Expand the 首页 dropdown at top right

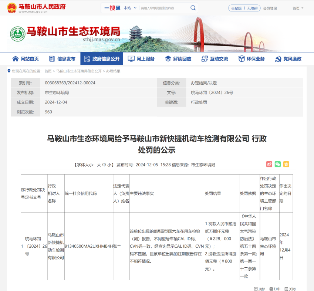[x=298, y=8]
